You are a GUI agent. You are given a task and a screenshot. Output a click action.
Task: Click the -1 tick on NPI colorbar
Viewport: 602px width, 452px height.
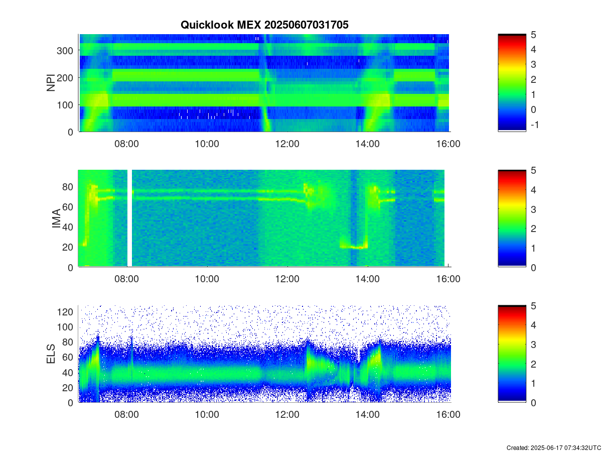pyautogui.click(x=534, y=125)
